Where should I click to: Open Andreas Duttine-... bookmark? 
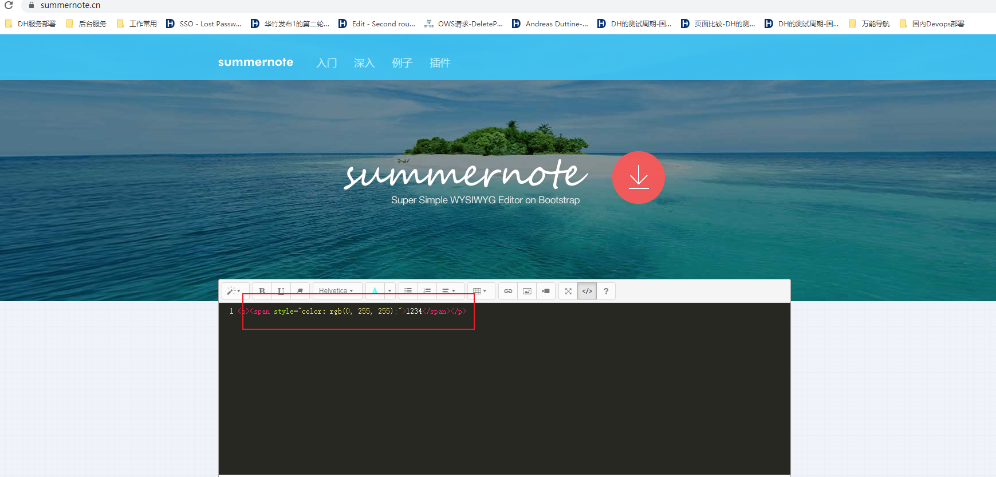[x=550, y=23]
